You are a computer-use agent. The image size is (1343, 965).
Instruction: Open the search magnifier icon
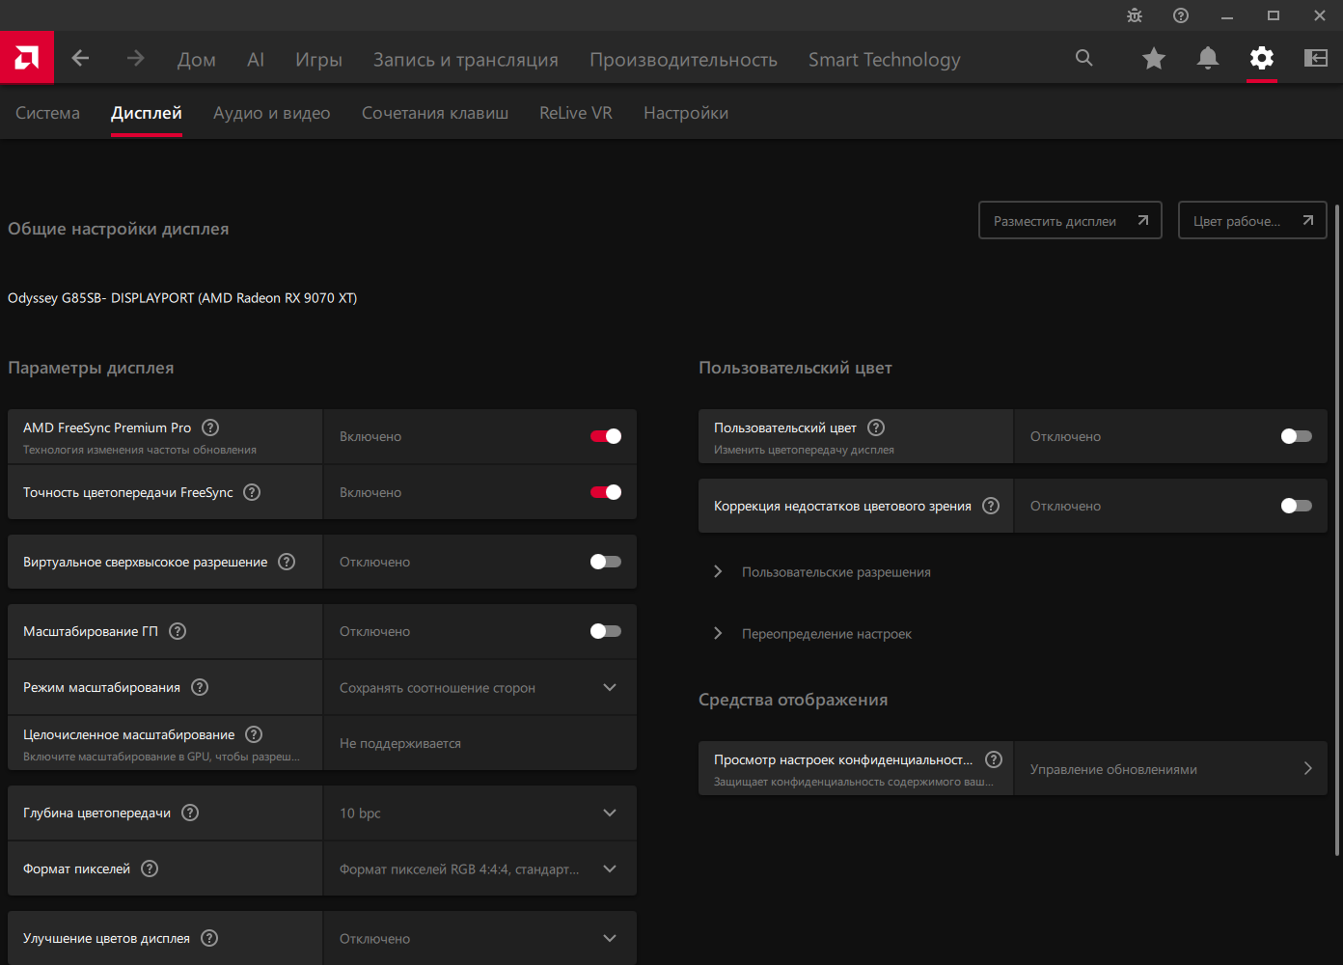point(1084,59)
